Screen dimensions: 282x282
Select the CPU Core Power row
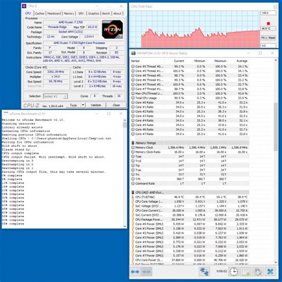[190, 260]
